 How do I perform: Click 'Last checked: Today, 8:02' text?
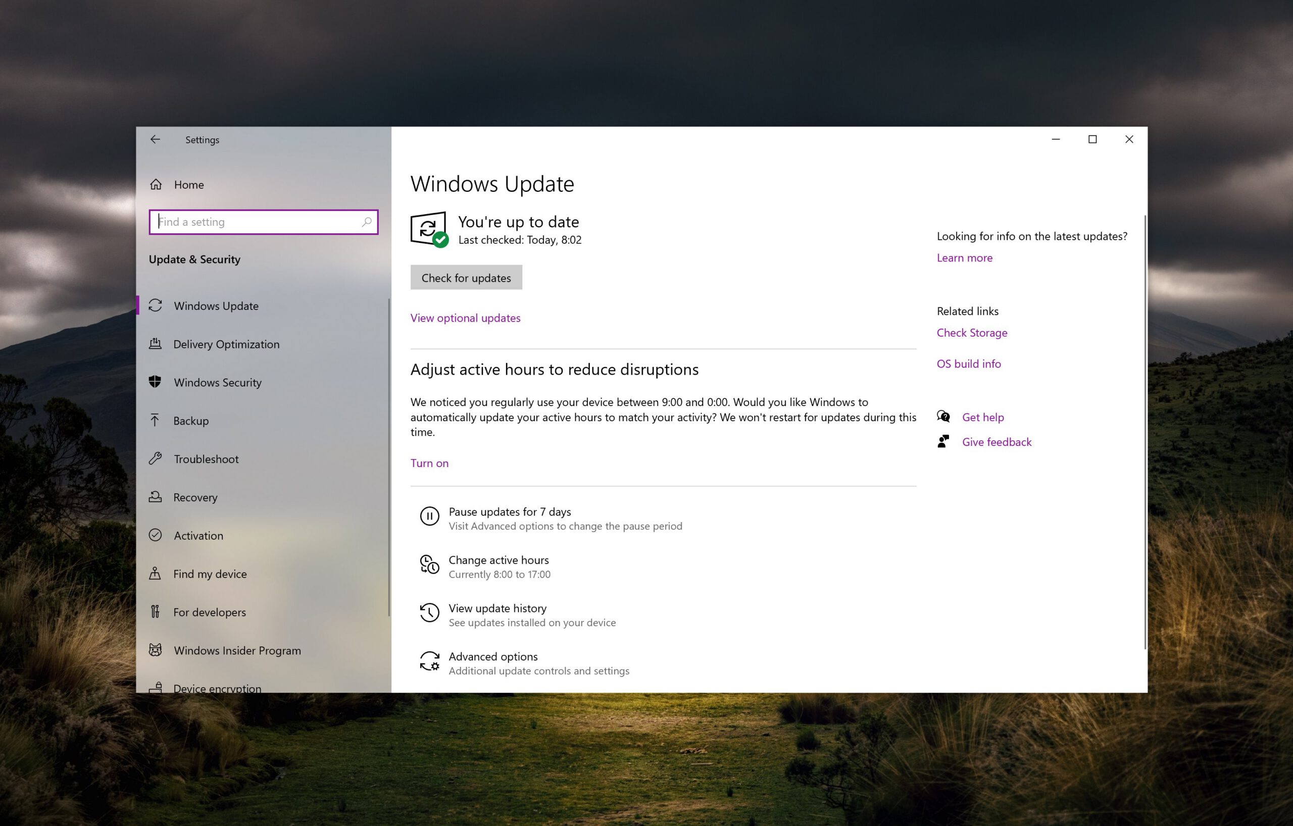pyautogui.click(x=520, y=240)
